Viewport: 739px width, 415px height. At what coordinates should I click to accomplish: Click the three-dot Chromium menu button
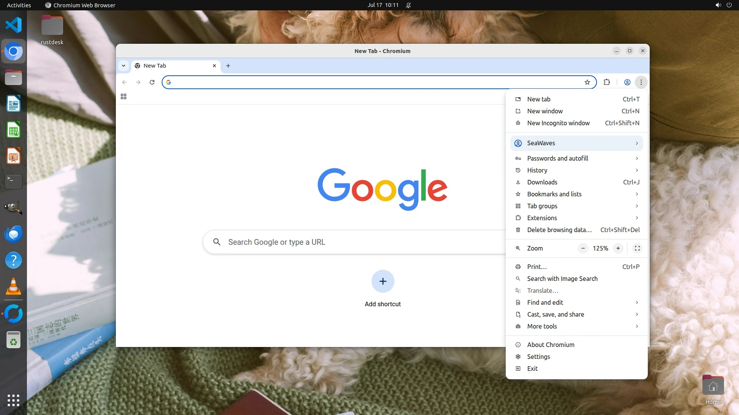coord(641,82)
